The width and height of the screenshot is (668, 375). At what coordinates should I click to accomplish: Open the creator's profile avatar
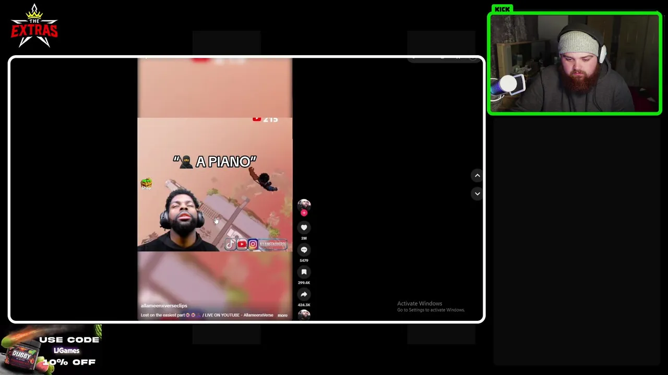click(304, 204)
